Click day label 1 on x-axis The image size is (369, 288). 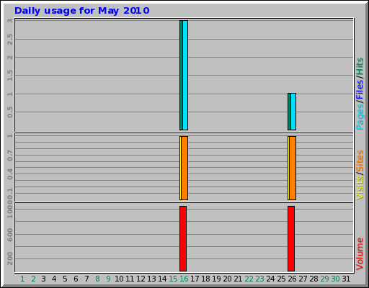coord(22,279)
